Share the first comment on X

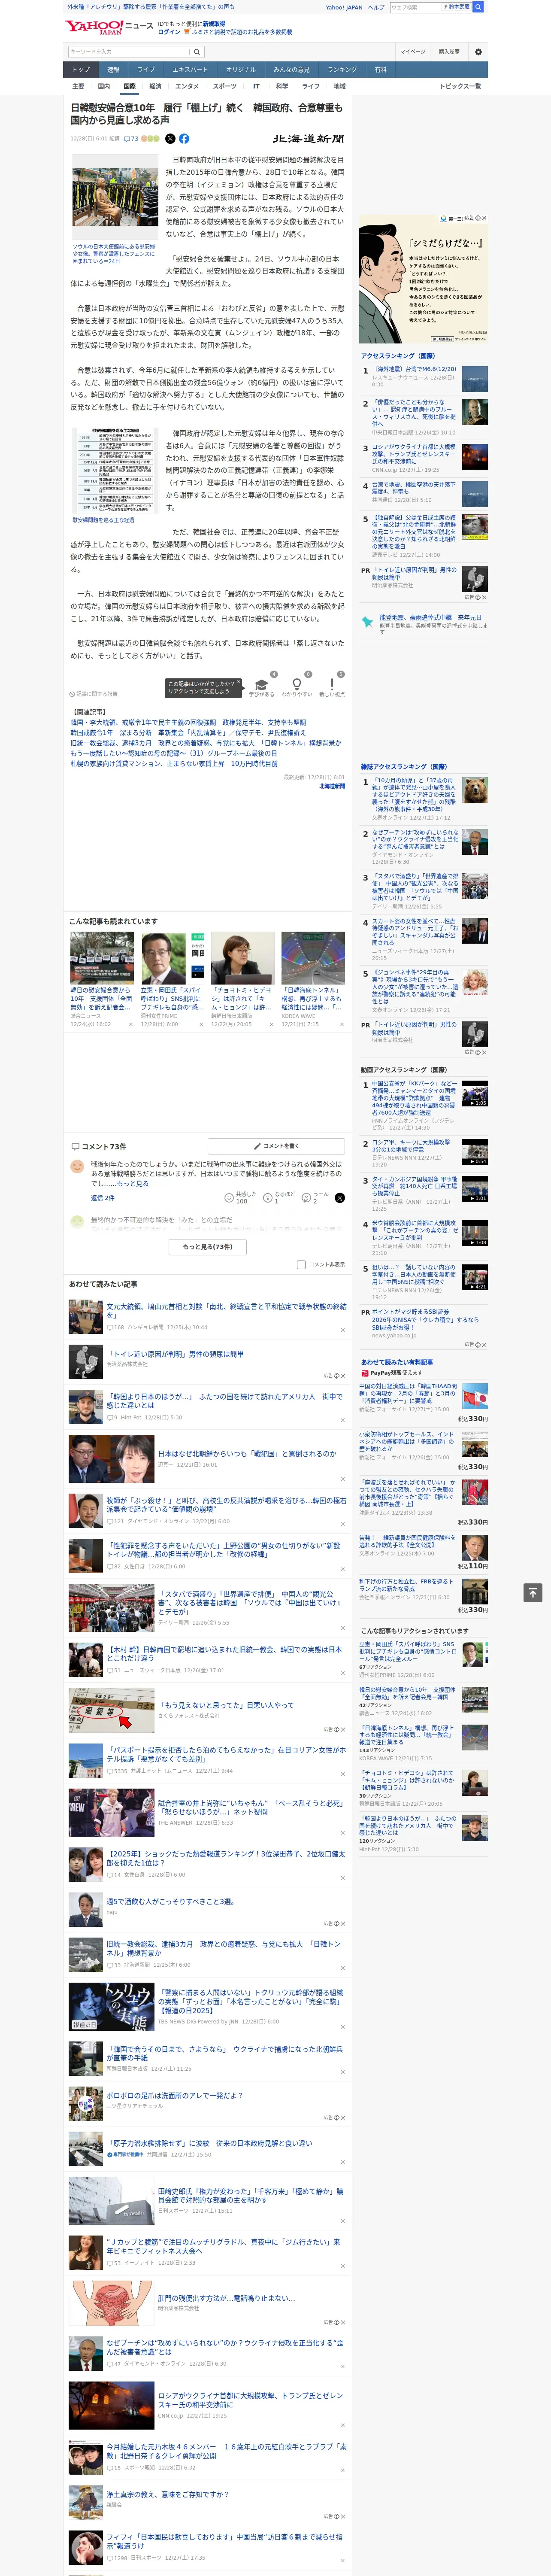coord(339,1197)
